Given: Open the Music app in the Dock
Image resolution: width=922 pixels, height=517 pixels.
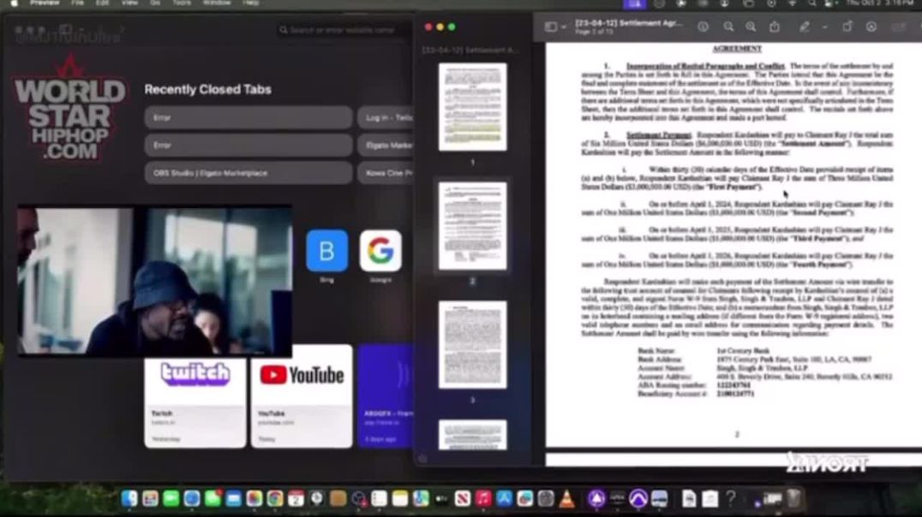Looking at the screenshot, I should tap(483, 499).
